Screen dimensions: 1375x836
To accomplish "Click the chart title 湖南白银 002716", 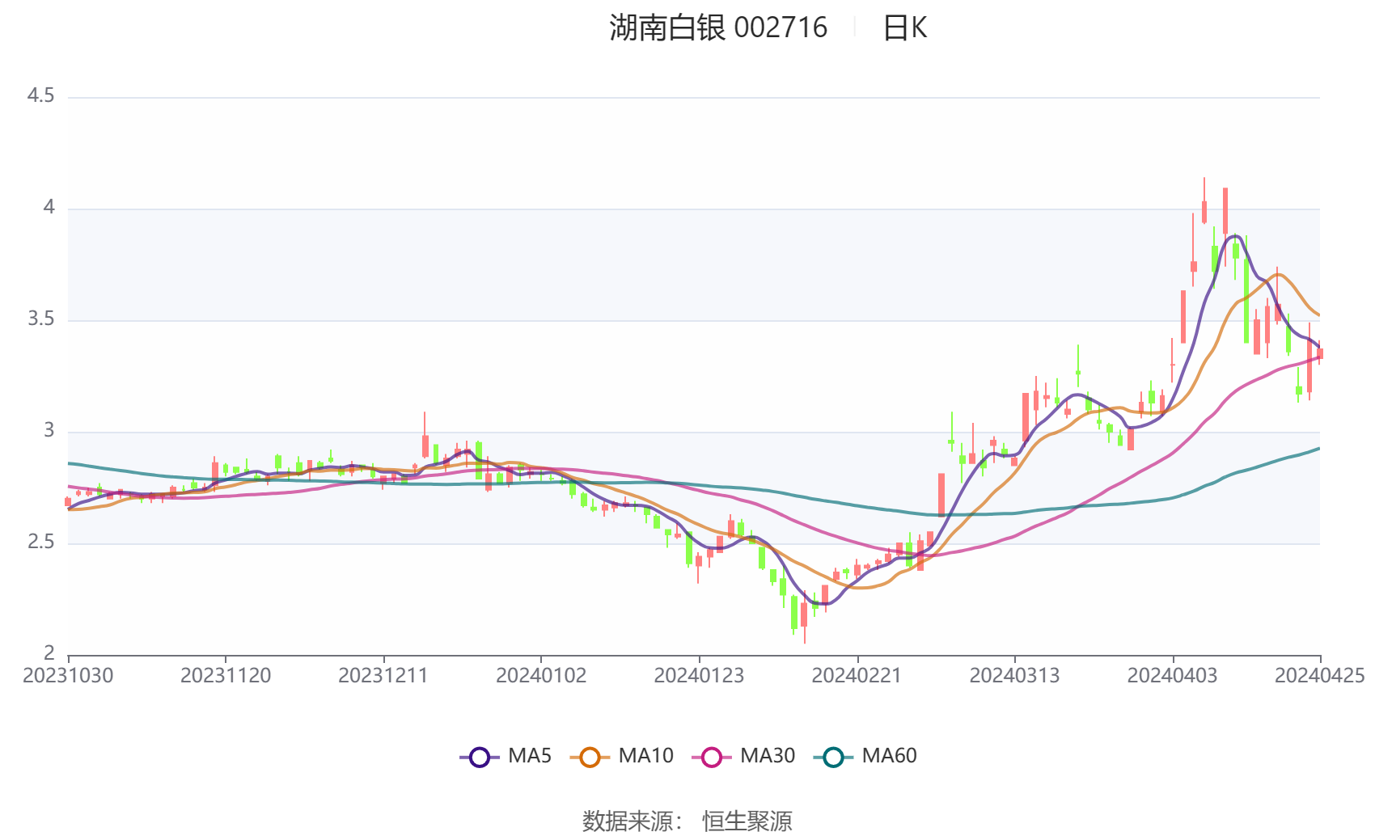I will (x=718, y=27).
